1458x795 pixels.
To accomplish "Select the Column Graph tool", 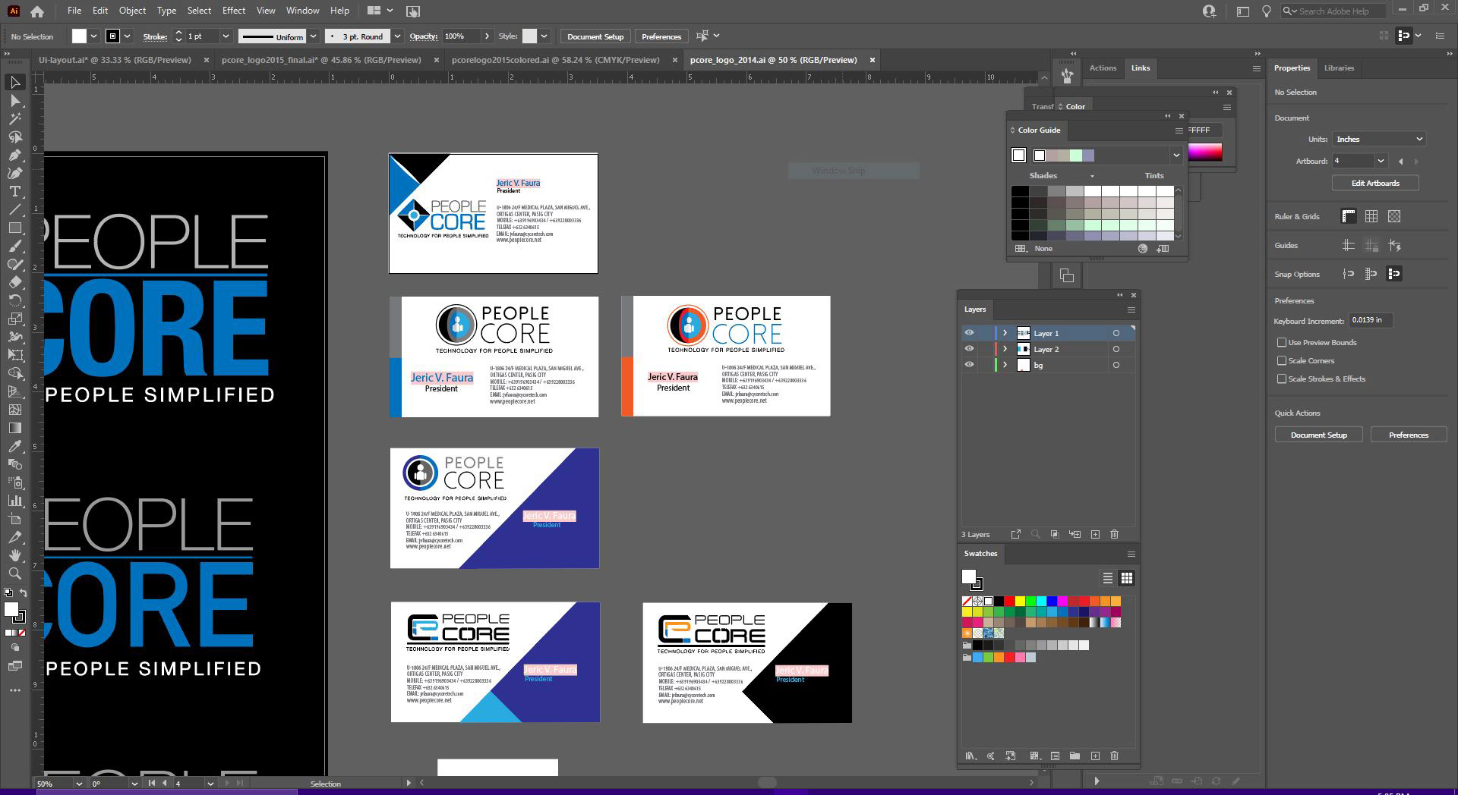I will [14, 501].
